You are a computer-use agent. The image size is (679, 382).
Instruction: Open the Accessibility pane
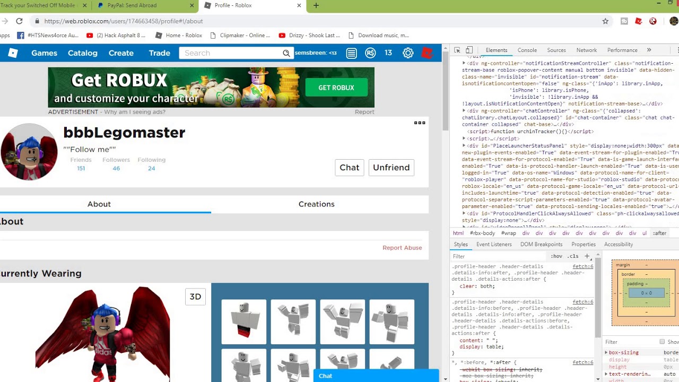click(x=619, y=245)
